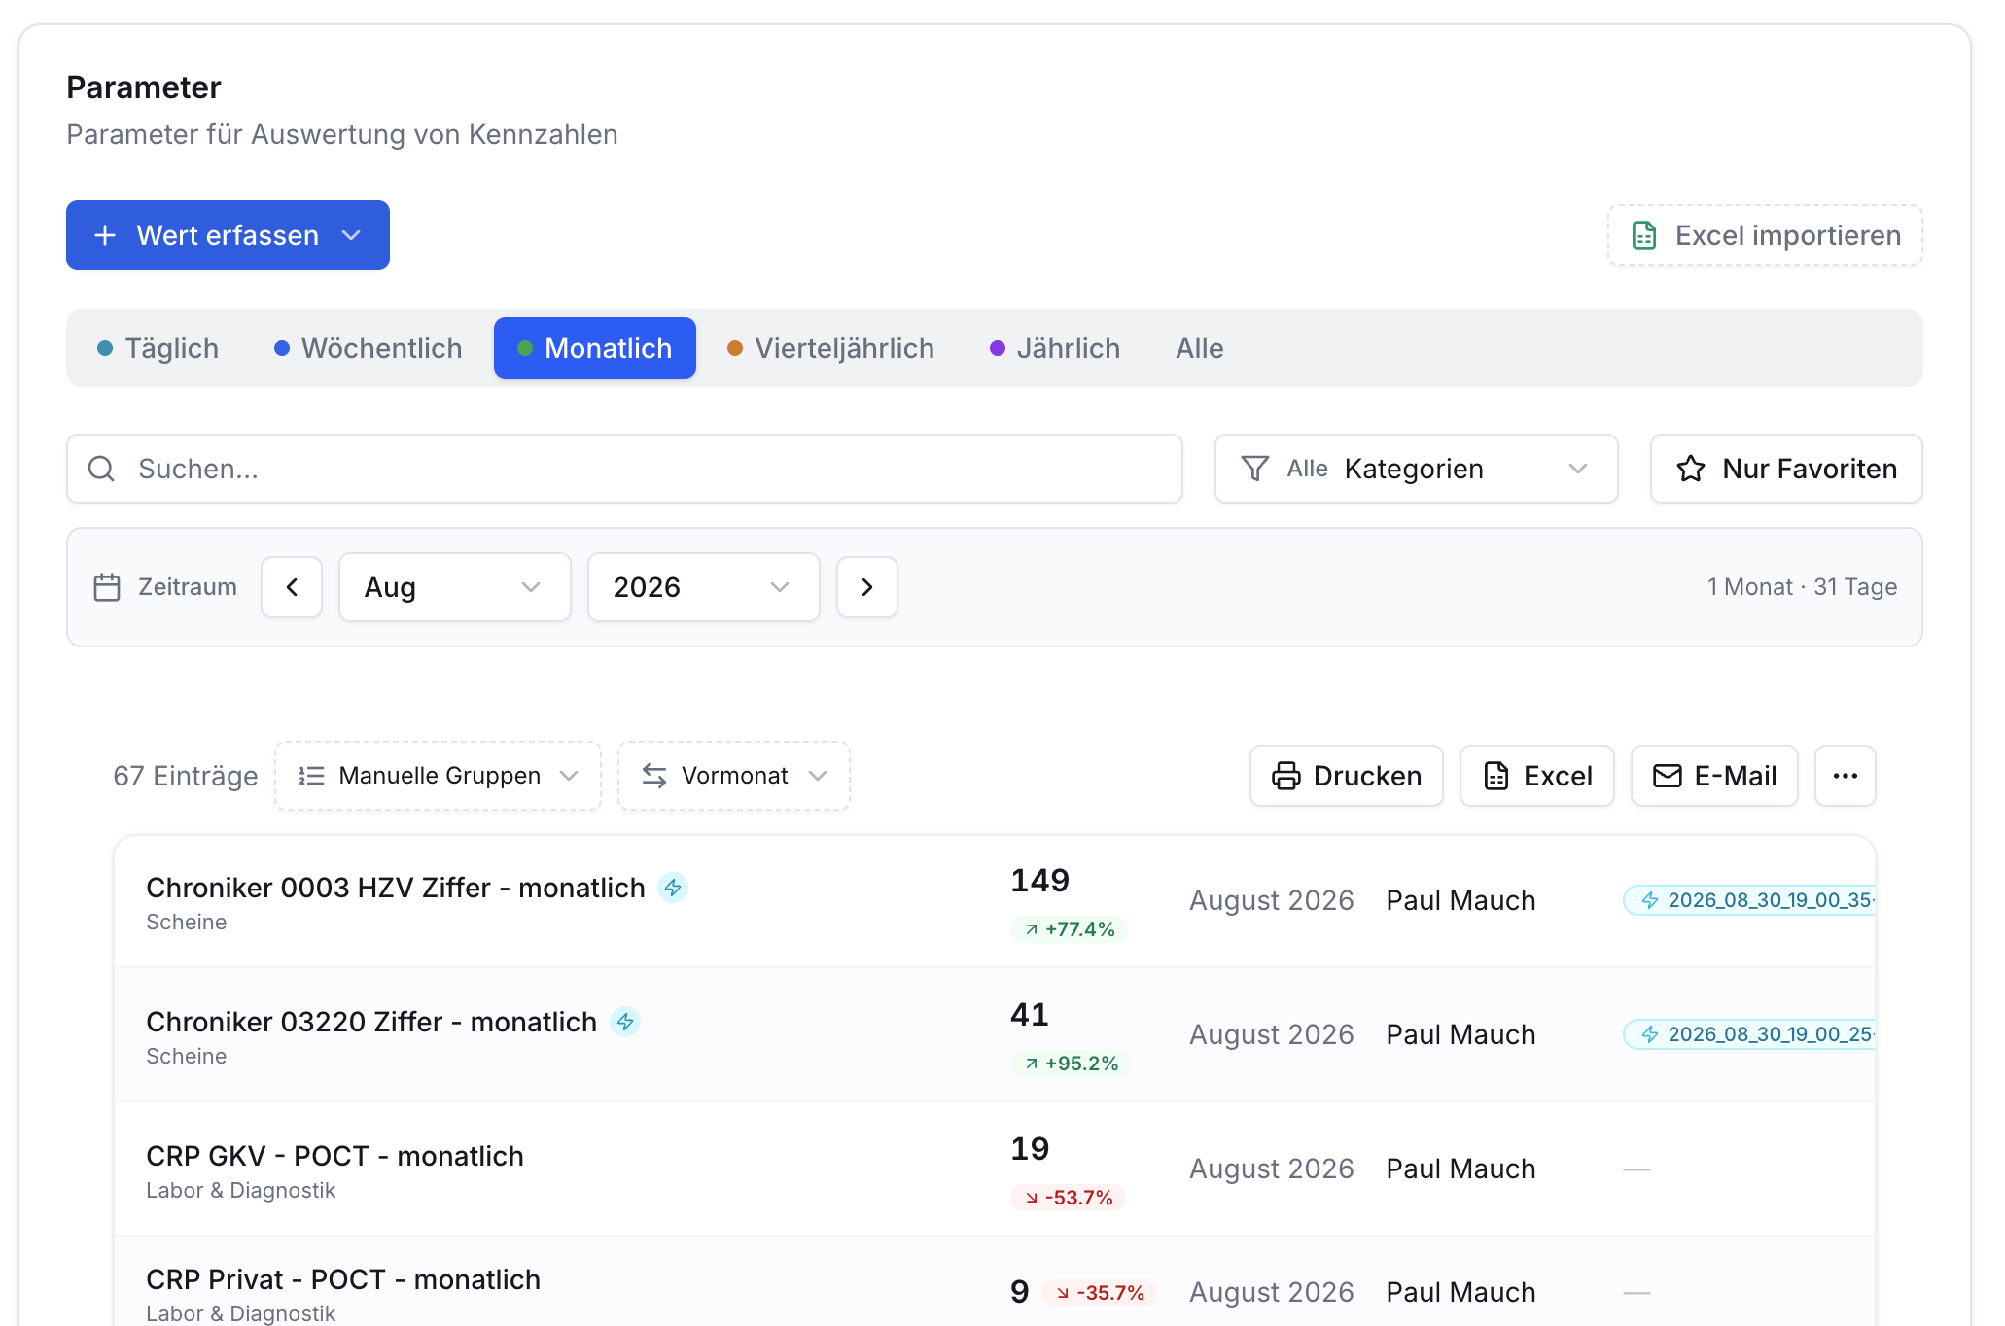Click the Wert erfassen button

coord(228,235)
